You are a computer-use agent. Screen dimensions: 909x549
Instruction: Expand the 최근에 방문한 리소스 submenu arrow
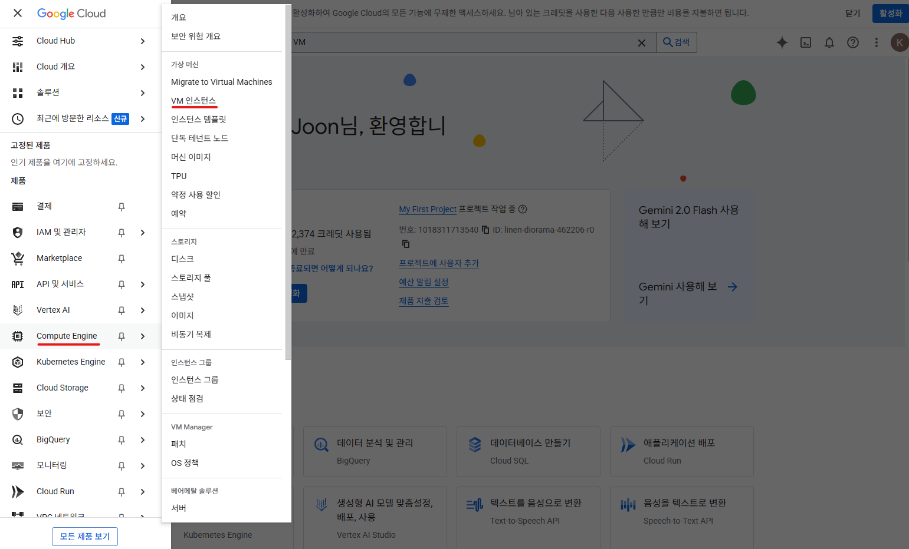coord(143,119)
